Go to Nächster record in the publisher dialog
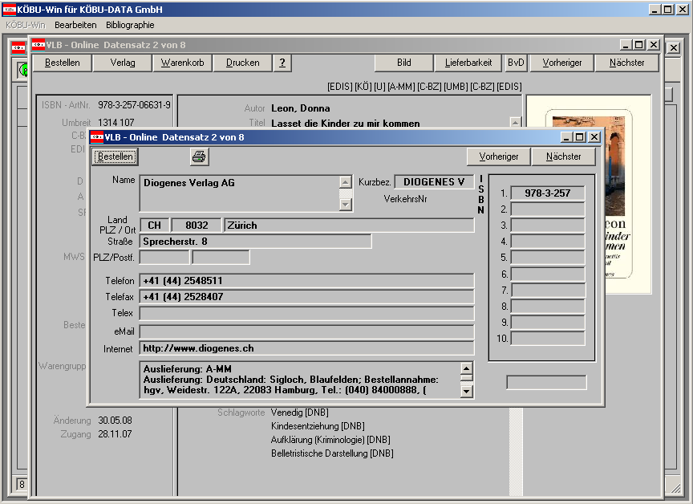The height and width of the screenshot is (504, 693). click(564, 156)
